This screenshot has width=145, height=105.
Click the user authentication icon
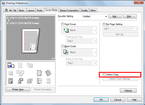coord(20,81)
